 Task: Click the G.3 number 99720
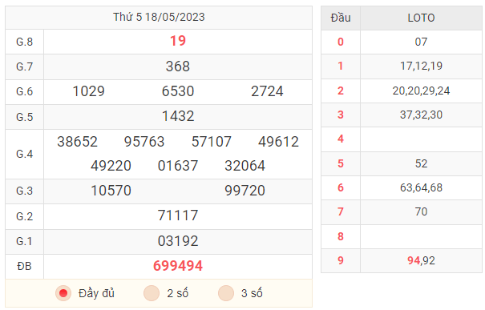point(245,191)
